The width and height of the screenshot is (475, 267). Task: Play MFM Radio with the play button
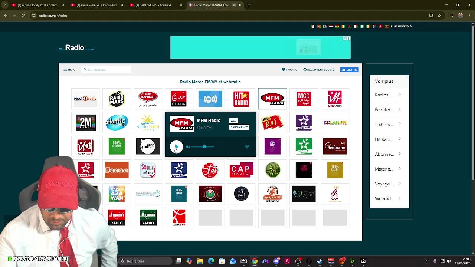point(176,147)
